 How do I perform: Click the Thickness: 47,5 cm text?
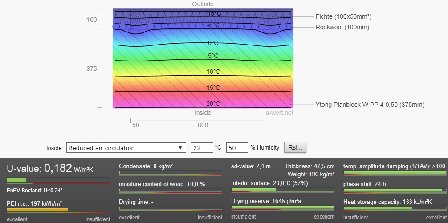[x=310, y=166]
